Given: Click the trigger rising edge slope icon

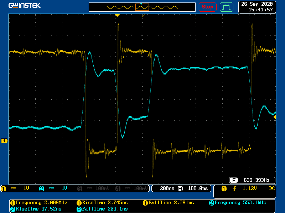Looking at the screenshot, I should point(235,188).
